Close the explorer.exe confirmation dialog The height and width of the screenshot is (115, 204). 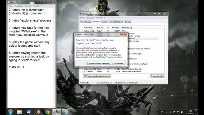124,34
